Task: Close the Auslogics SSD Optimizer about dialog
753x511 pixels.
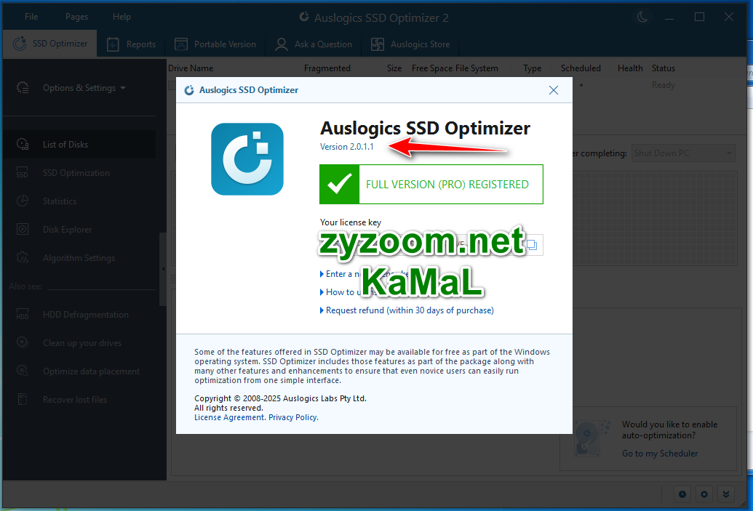Action: (x=553, y=90)
